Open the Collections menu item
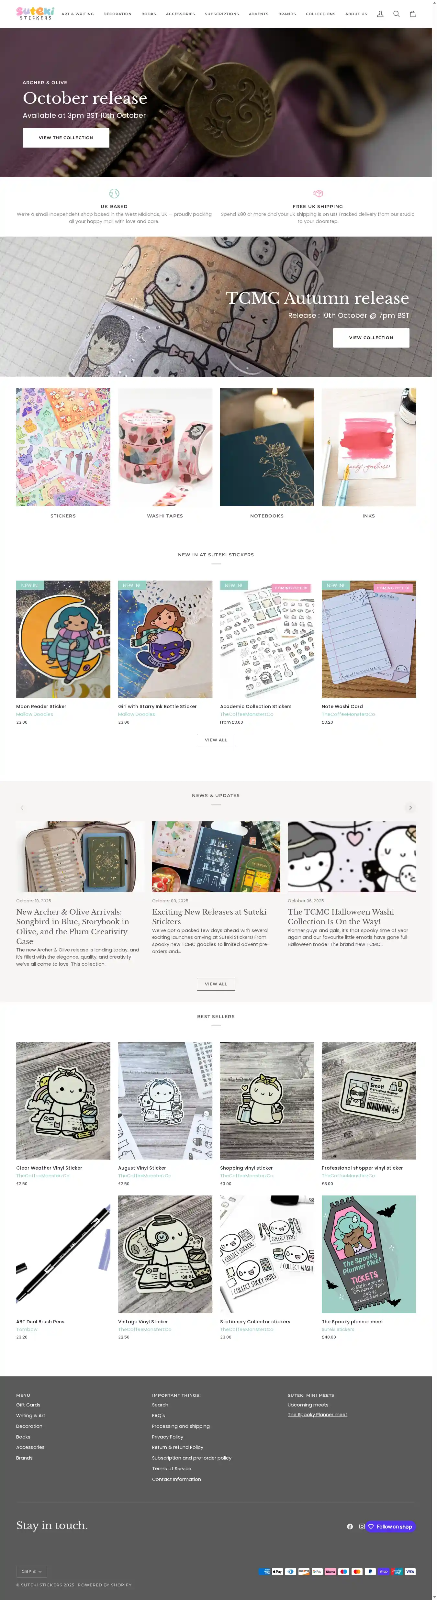Screen dimensions: 437x1600 click(x=321, y=14)
